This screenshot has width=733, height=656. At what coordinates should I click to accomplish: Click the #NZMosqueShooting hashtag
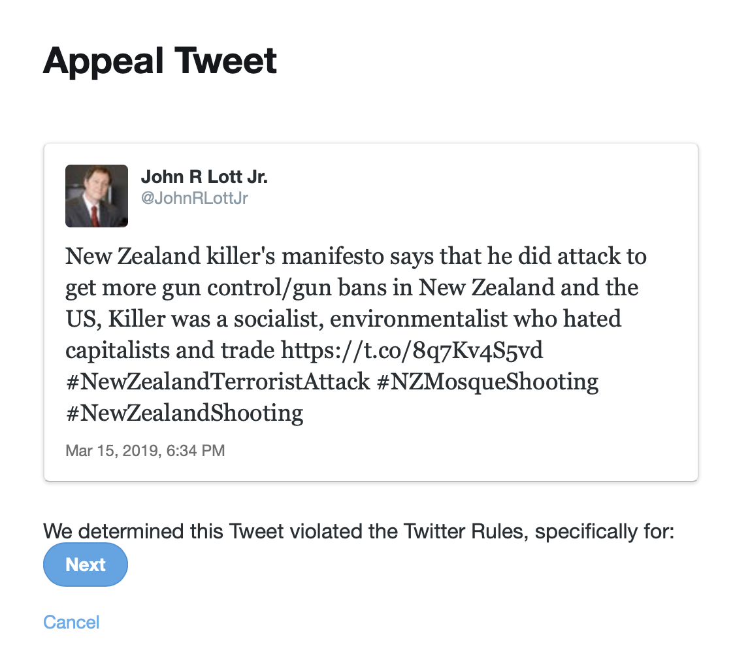pos(487,382)
